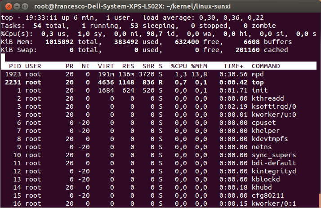Click the 0:01.71 time of init
The image size is (321, 208).
[x=233, y=90]
